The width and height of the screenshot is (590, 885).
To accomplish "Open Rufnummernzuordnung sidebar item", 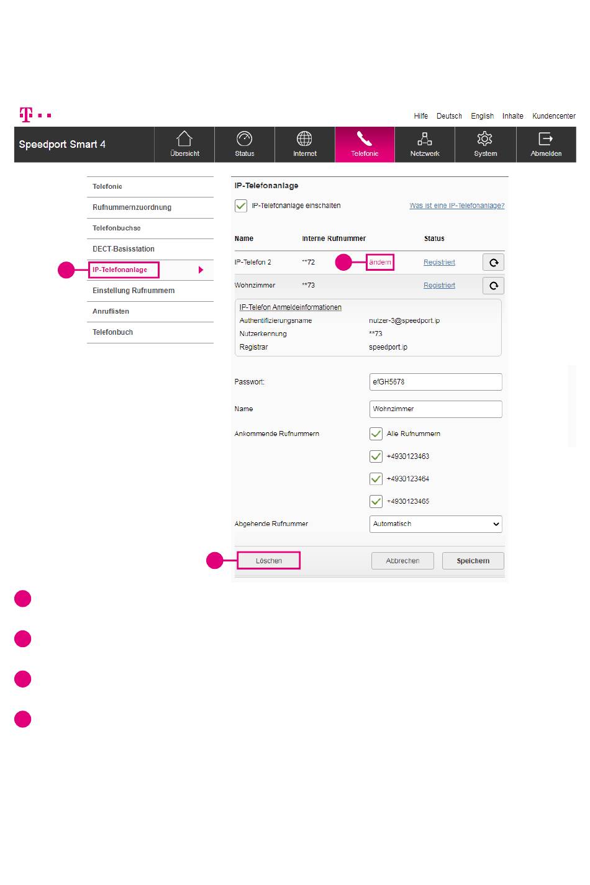I will pyautogui.click(x=150, y=207).
